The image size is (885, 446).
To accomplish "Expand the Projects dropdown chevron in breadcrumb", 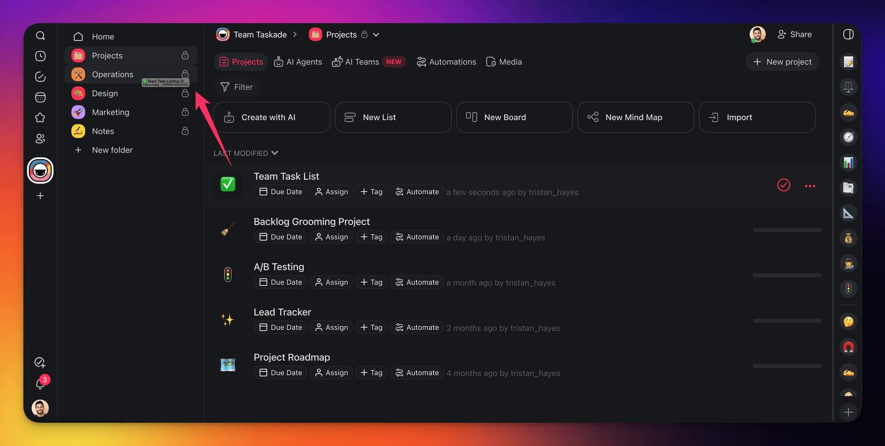I will tap(376, 35).
